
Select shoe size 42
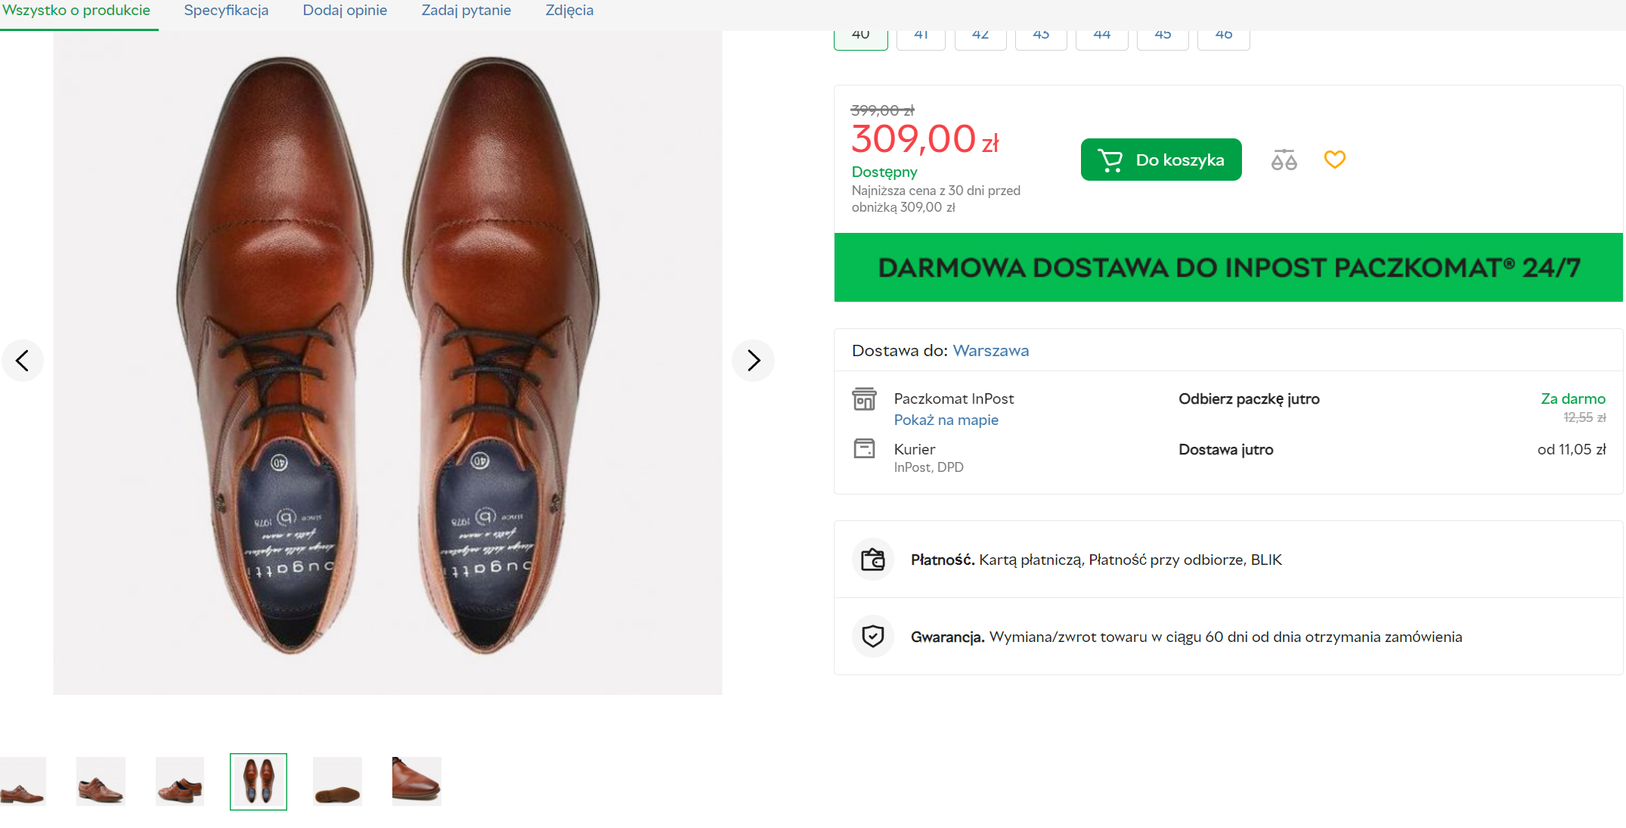click(x=980, y=38)
